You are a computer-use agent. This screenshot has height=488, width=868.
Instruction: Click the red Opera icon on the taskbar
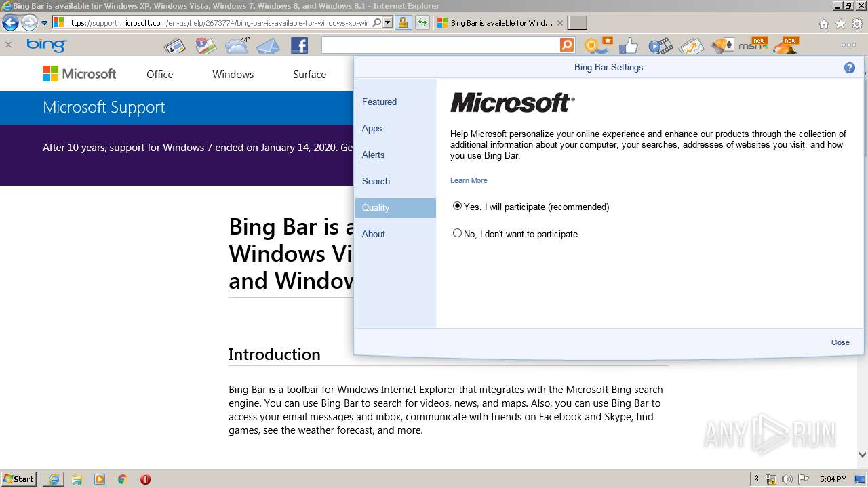tap(145, 479)
